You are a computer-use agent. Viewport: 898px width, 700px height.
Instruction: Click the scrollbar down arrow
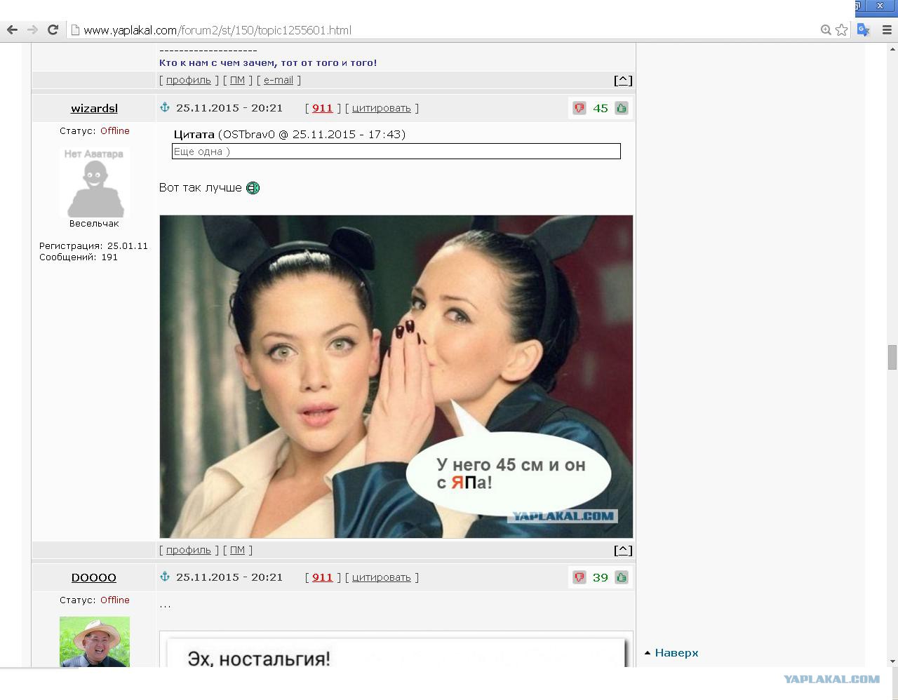point(892,661)
